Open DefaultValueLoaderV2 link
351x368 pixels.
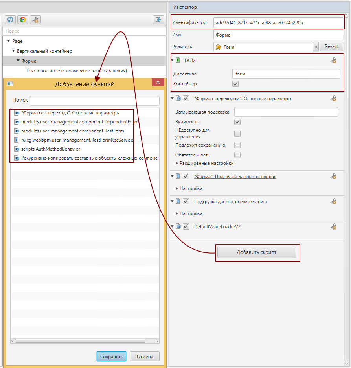coord(217,227)
